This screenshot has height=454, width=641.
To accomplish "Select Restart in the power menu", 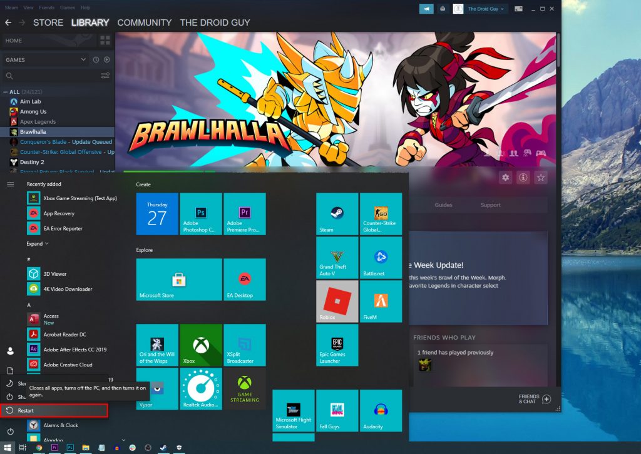I will tap(54, 410).
